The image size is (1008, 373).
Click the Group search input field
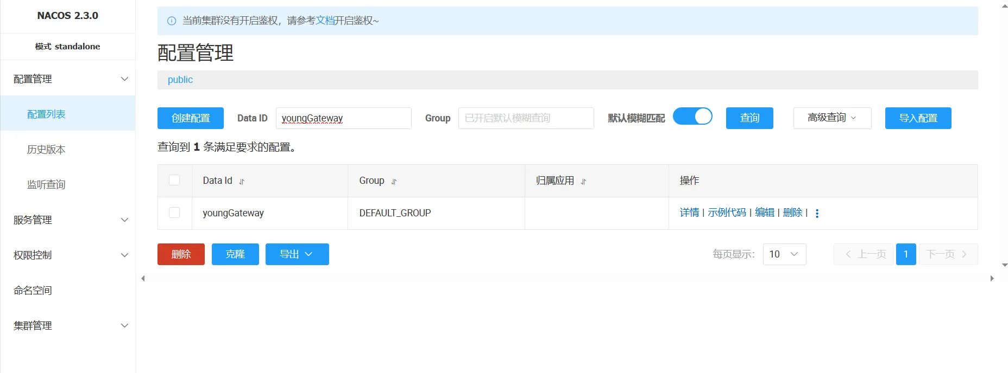(x=526, y=118)
